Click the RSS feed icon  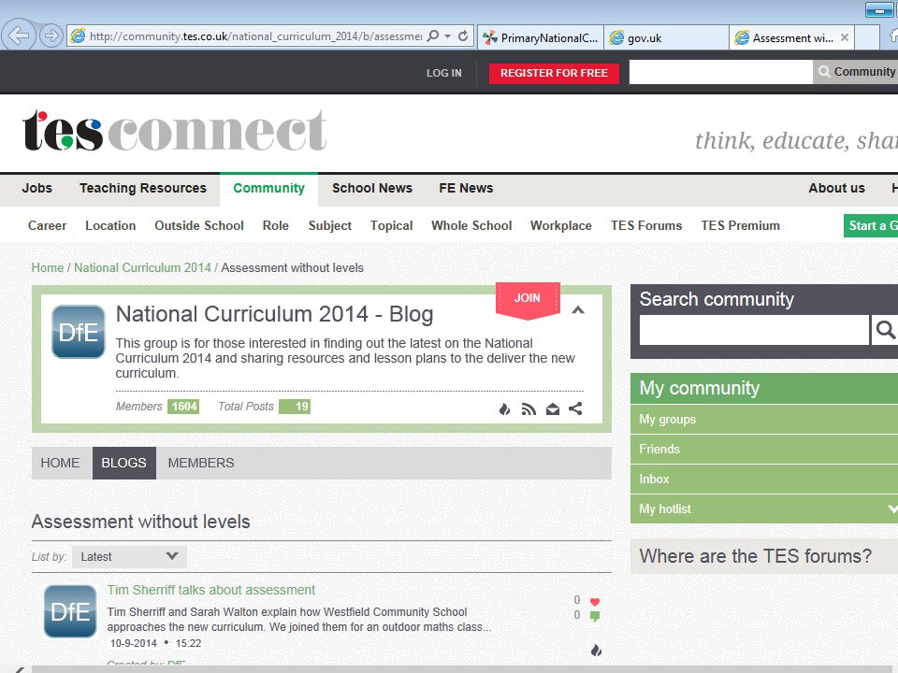coord(529,408)
